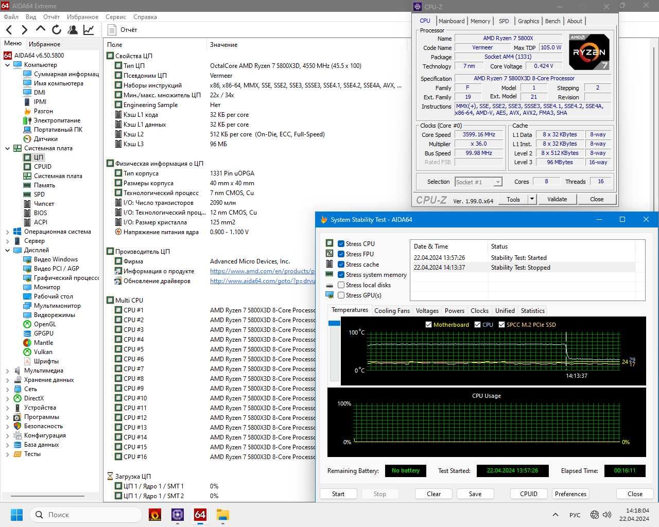Screen dimensions: 659x527
Task: Expand the Хранение данных tree node
Action: (7, 380)
